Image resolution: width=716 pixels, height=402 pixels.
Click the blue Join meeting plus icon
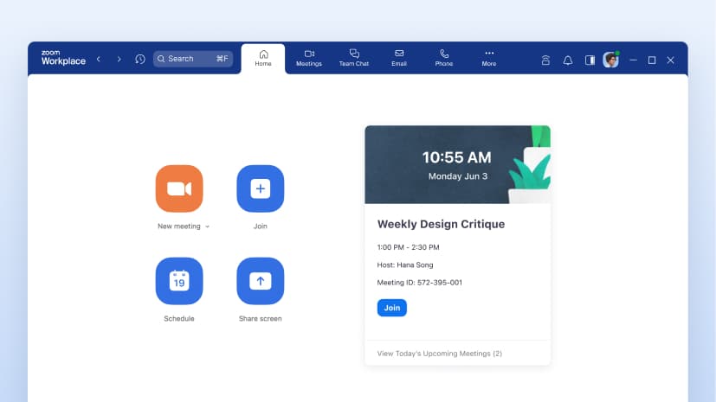point(261,188)
